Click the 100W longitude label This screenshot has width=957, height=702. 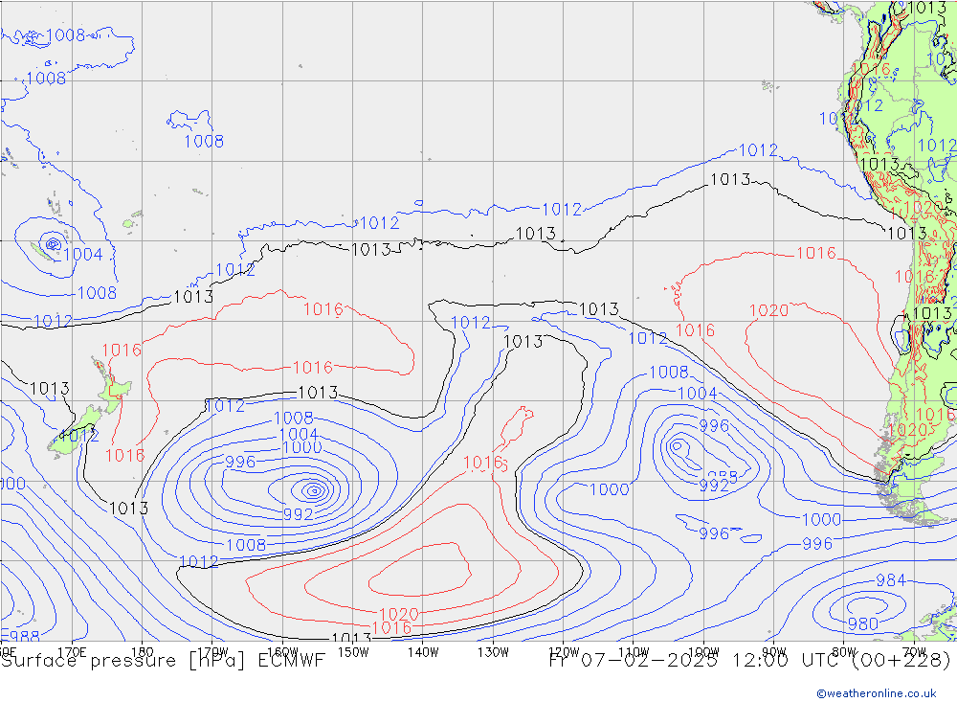[x=703, y=651]
